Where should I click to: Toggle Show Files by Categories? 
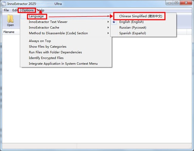pyautogui.click(x=66, y=46)
